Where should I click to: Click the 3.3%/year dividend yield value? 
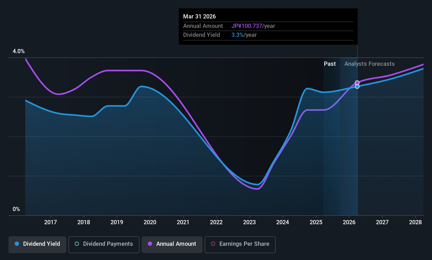(244, 35)
